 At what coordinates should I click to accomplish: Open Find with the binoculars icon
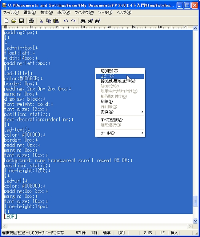(x=83, y=21)
